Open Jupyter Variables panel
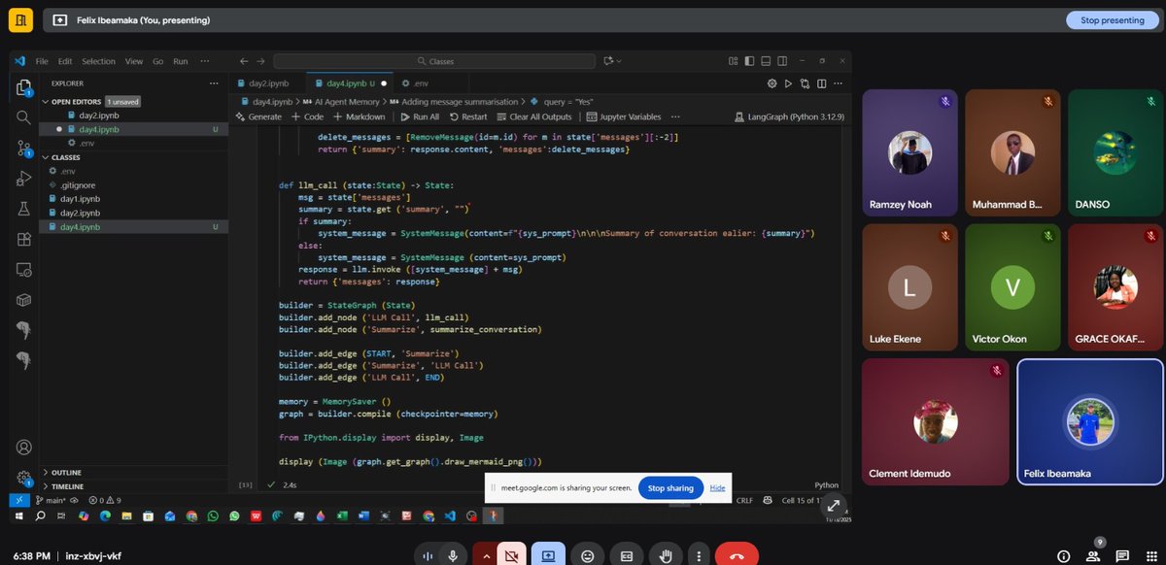The width and height of the screenshot is (1166, 565). coord(624,116)
